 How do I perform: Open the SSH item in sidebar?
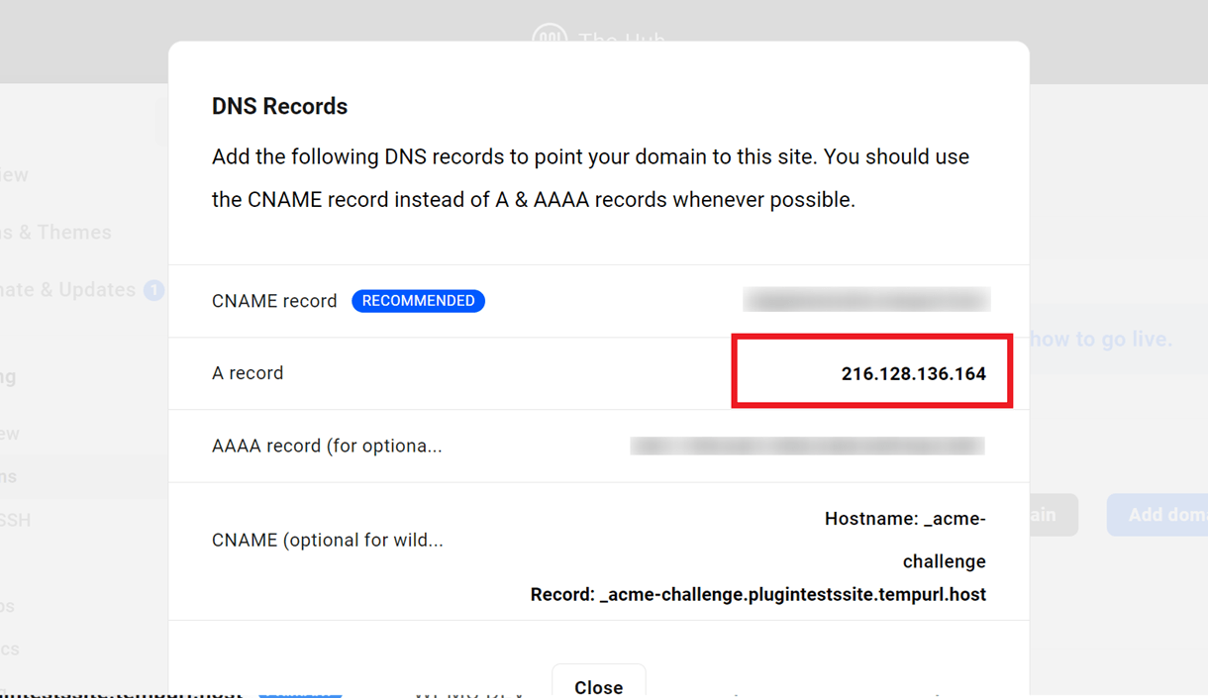15,520
